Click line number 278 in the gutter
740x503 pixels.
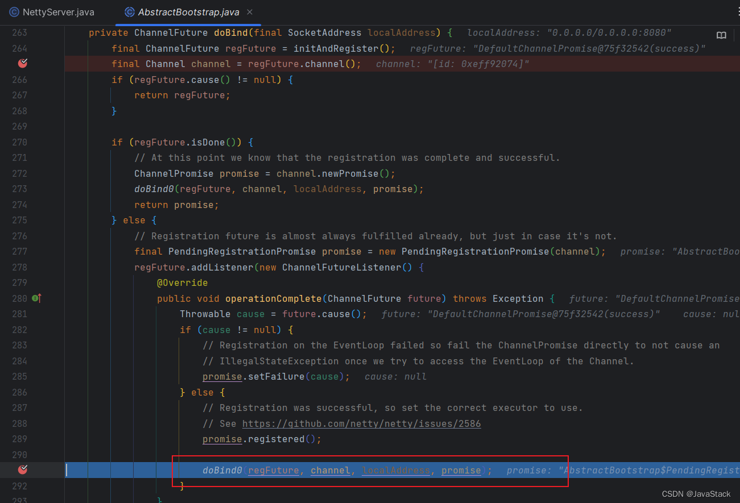(19, 267)
